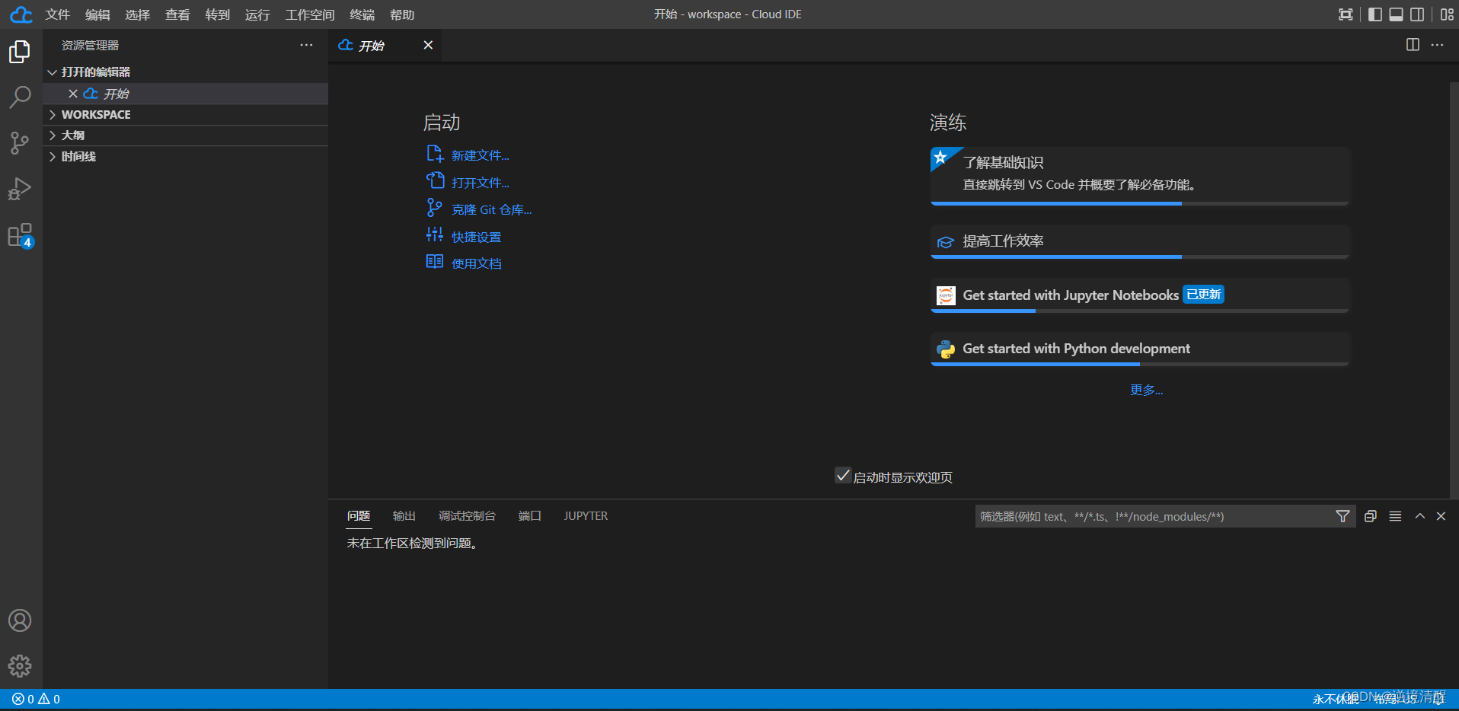This screenshot has width=1459, height=711.
Task: Open the editor More Actions ellipsis
Action: (x=1437, y=45)
